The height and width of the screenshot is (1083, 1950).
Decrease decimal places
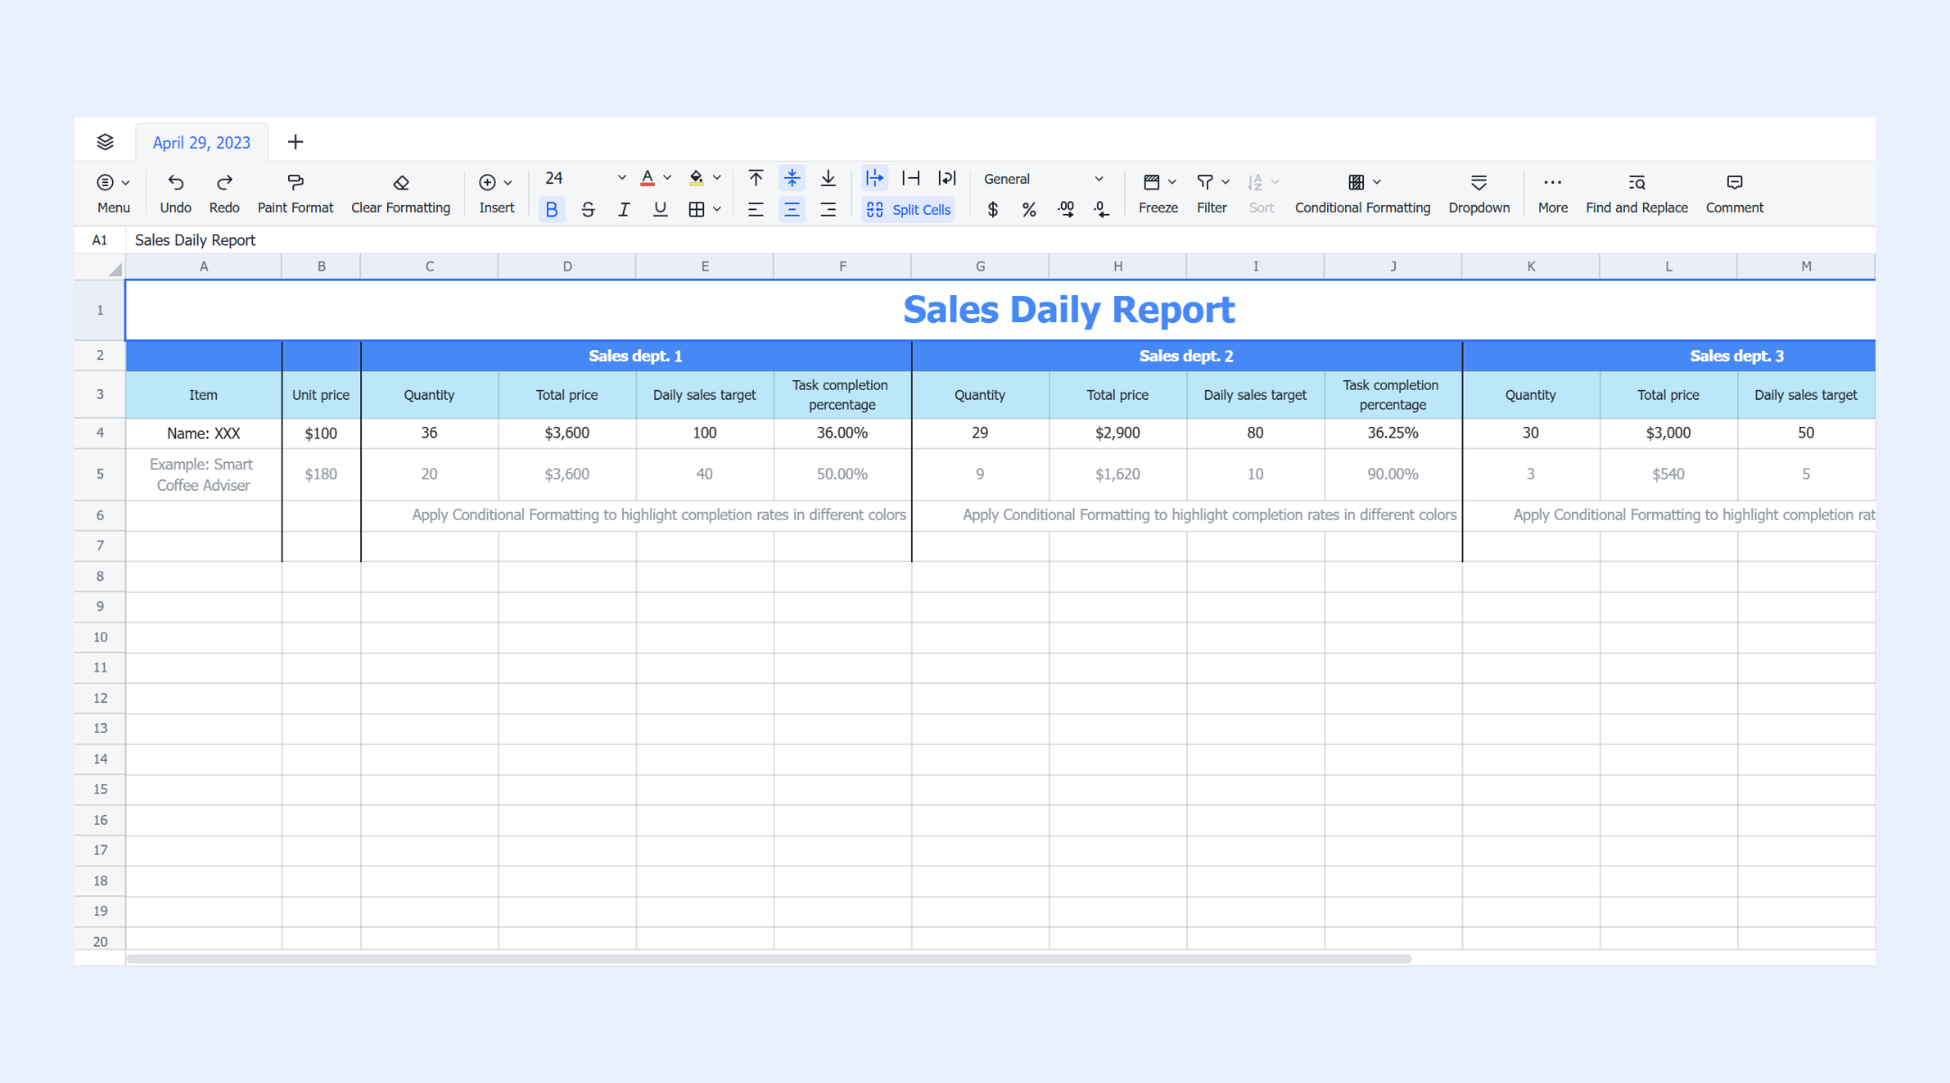[1101, 209]
